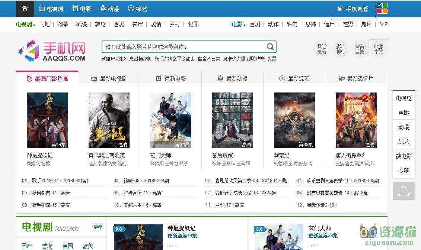This screenshot has height=250, width=421.
Task: Open the 钟馗捉妖记 poster with 第14集 badge
Action: coord(47,120)
